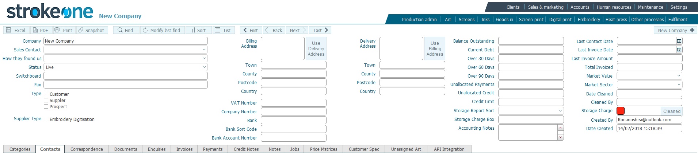Add New Company with plus icon
698x153 pixels.
pos(692,30)
